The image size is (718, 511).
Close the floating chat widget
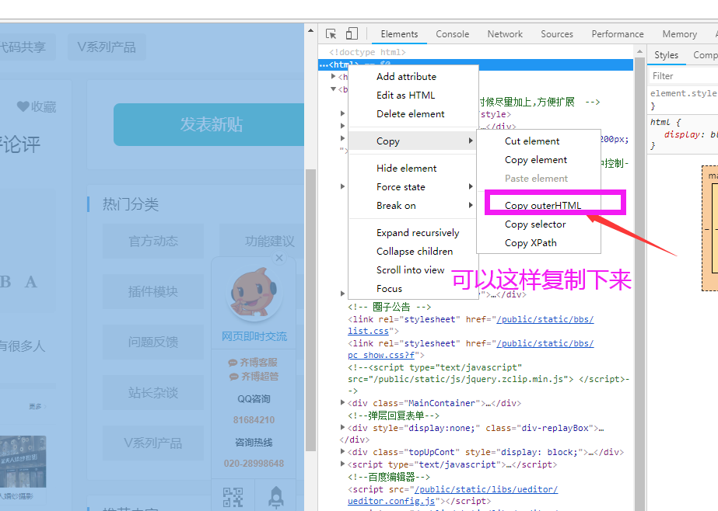click(x=279, y=258)
